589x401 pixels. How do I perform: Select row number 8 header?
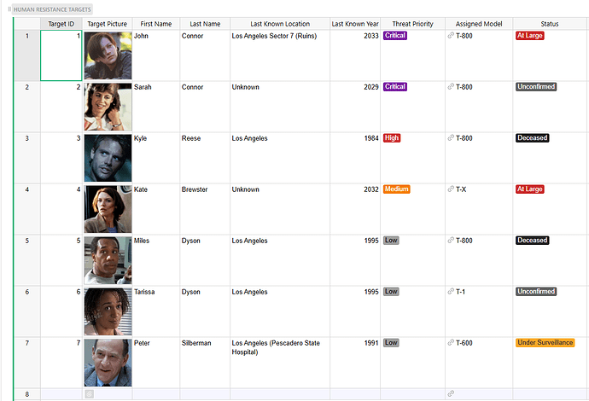(x=27, y=394)
